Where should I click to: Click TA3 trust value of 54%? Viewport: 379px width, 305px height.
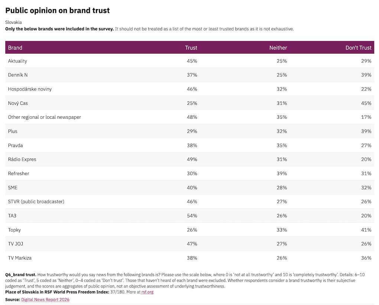coord(192,216)
